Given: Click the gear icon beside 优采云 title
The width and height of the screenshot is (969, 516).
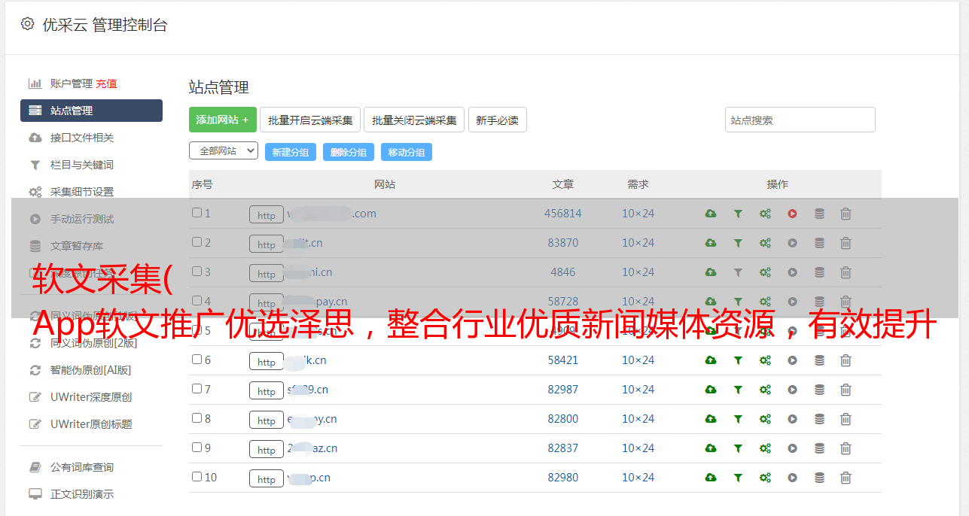Looking at the screenshot, I should pos(28,24).
